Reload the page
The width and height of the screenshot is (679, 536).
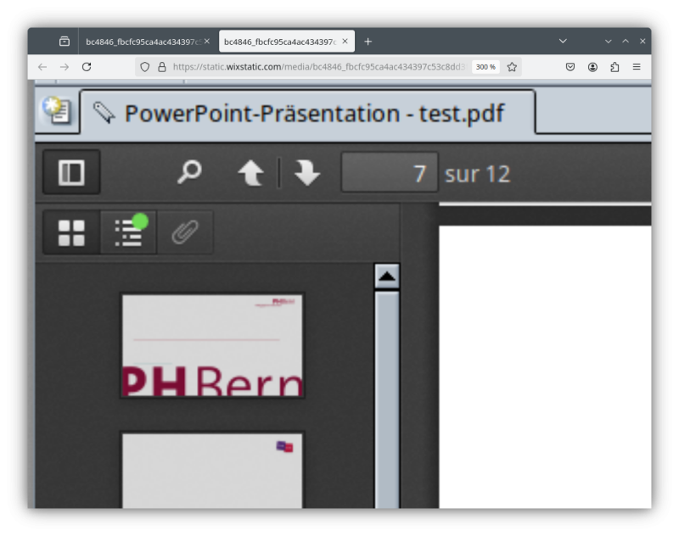(x=87, y=67)
